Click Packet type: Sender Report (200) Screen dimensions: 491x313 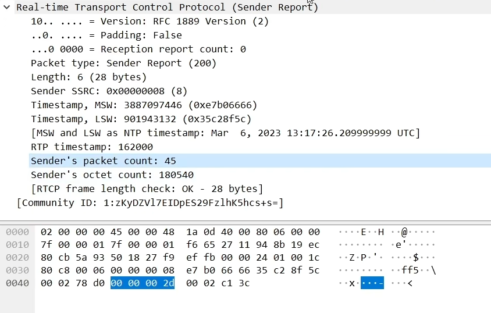click(x=123, y=63)
